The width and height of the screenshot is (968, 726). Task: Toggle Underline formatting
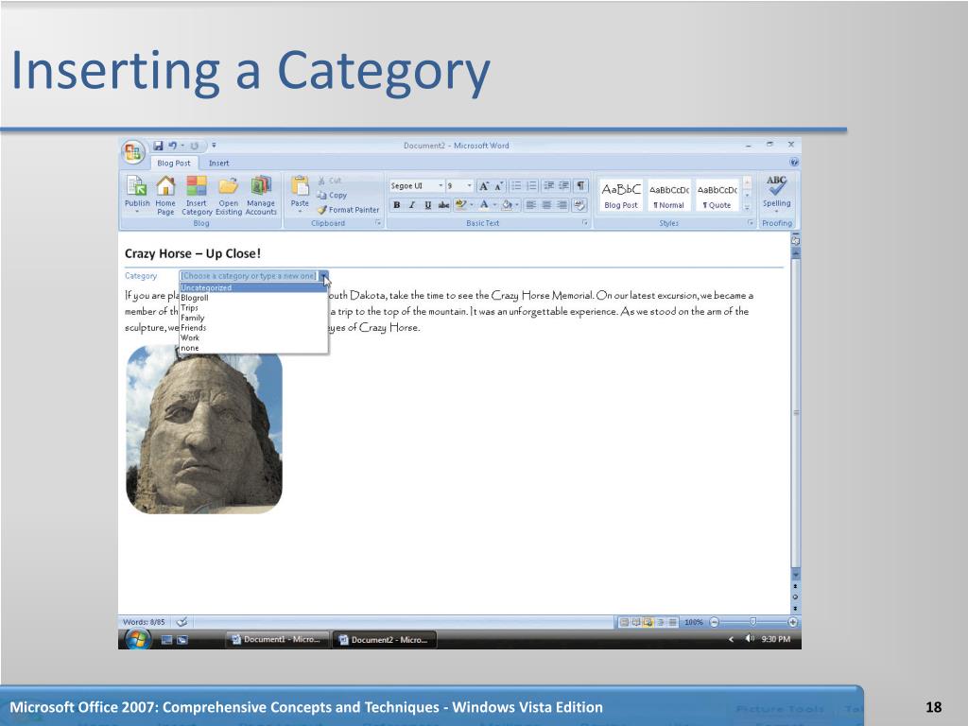coord(427,205)
